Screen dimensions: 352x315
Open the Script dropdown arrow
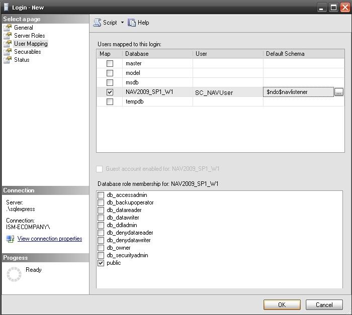pos(122,23)
